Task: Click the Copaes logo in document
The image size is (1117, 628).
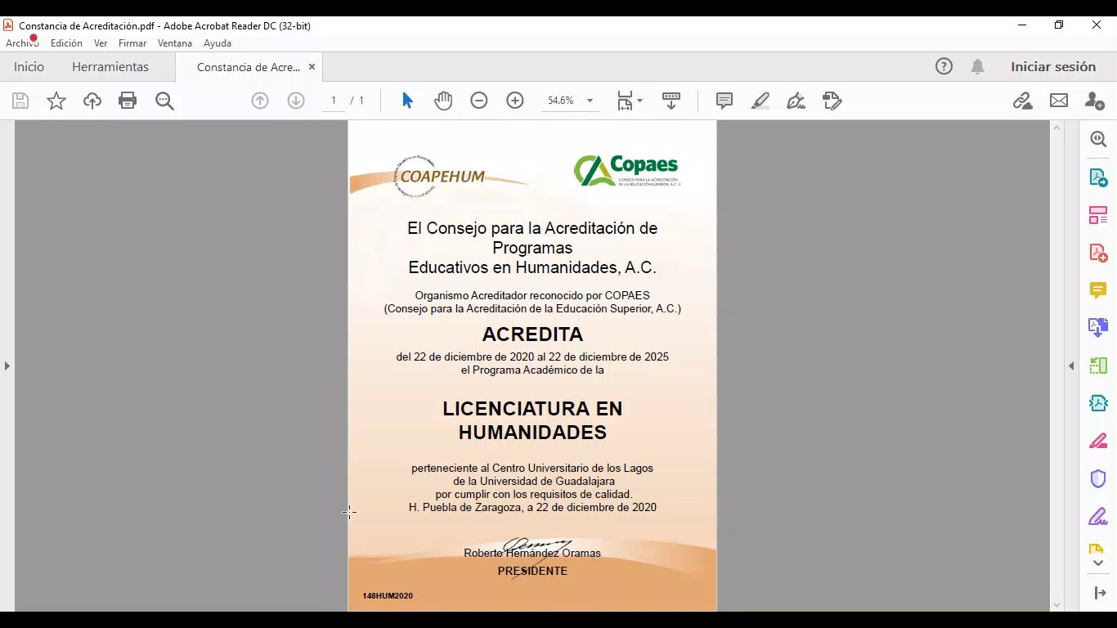Action: (x=627, y=170)
